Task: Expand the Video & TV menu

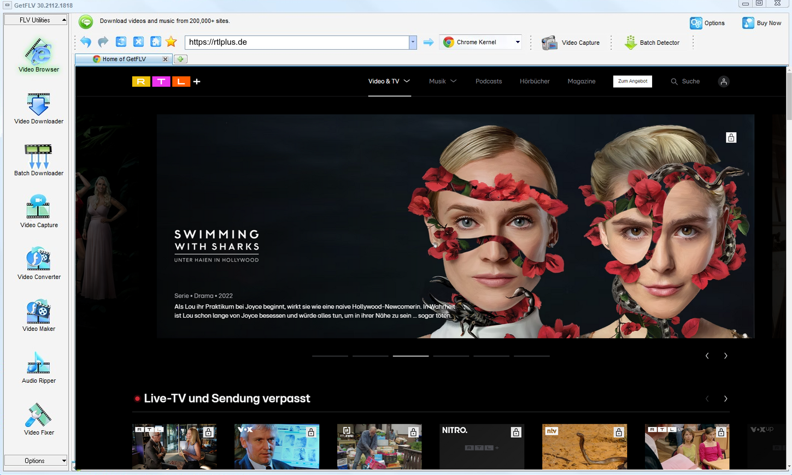Action: [x=389, y=81]
